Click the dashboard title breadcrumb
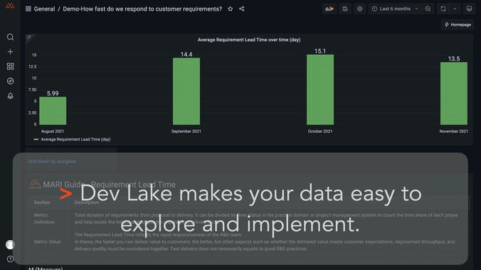 tap(142, 9)
